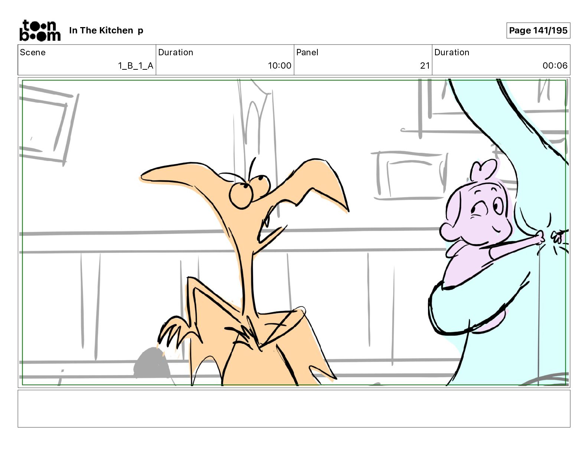Click the panel number 21
The width and height of the screenshot is (588, 454).
[425, 66]
